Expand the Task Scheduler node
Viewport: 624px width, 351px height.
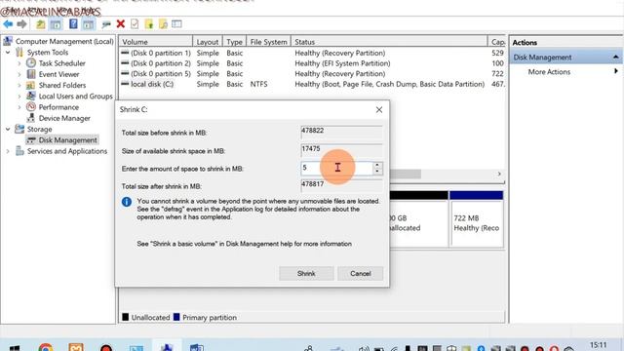(19, 63)
